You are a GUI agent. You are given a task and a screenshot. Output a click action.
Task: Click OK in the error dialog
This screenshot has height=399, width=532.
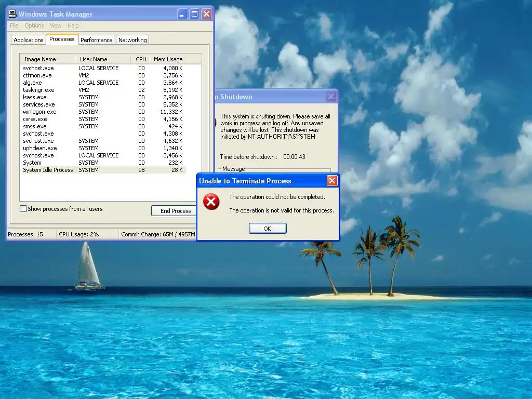coord(268,229)
